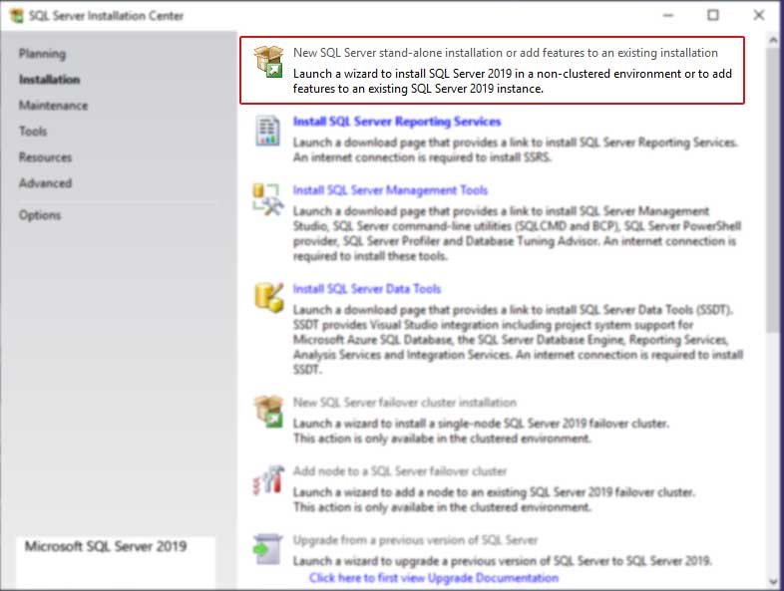
Task: Open the Resources section
Action: tap(45, 157)
